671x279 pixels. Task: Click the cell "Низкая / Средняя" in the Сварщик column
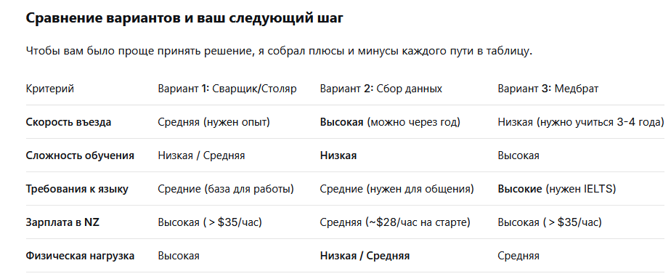click(201, 155)
